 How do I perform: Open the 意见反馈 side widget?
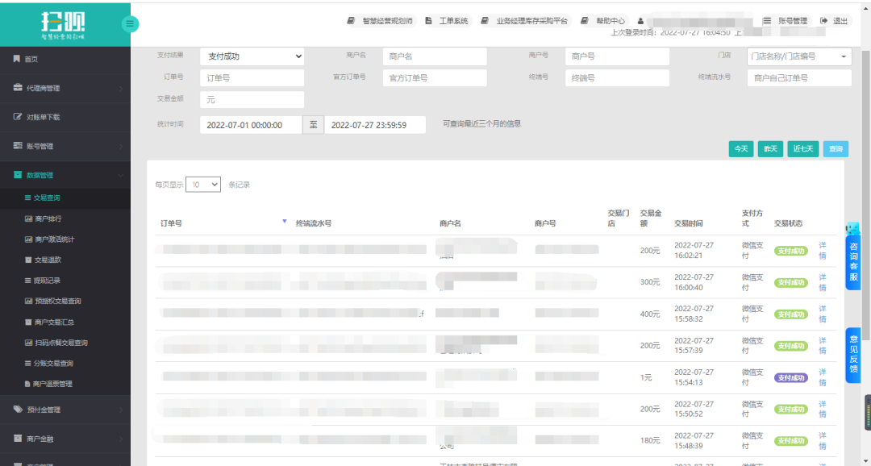853,356
